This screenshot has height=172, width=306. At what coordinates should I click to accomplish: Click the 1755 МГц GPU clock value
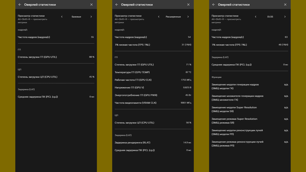pos(186,80)
